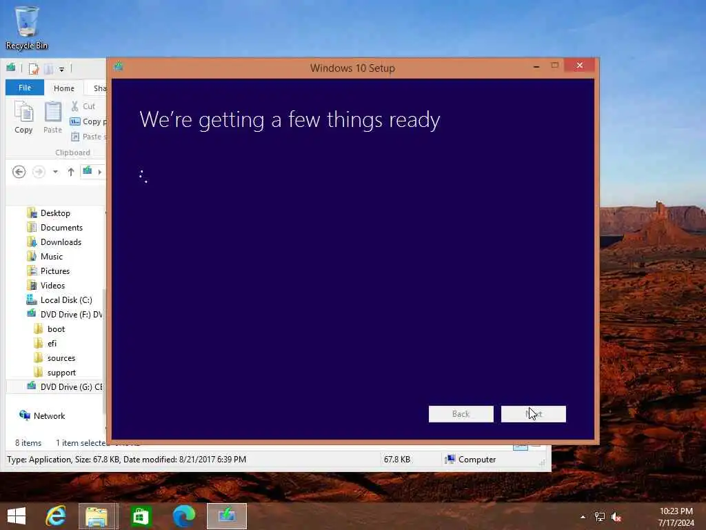Click the Next button in Windows 10 Setup
The width and height of the screenshot is (706, 530).
533,414
